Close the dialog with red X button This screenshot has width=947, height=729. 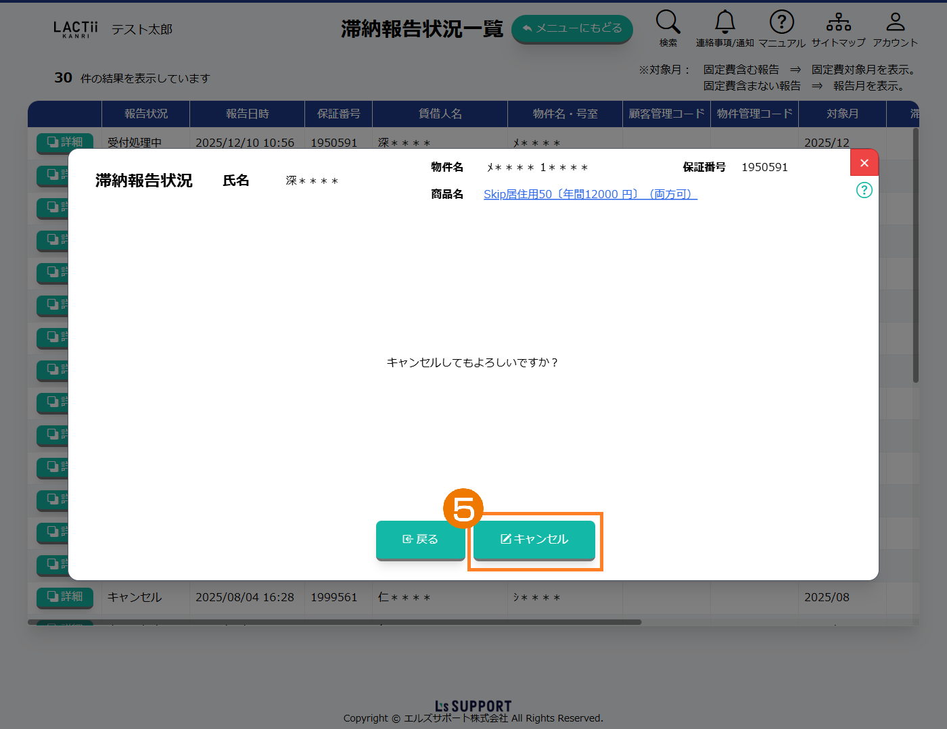[x=864, y=163]
